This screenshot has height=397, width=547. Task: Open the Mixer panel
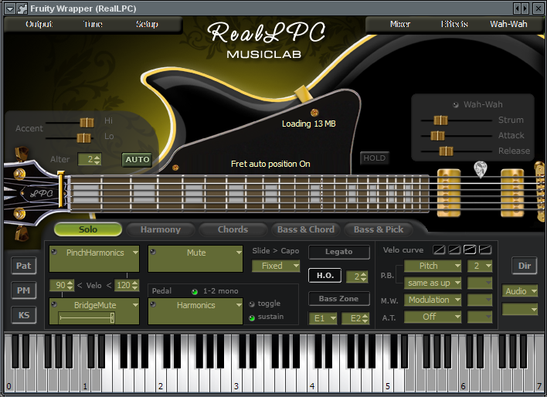(x=400, y=24)
